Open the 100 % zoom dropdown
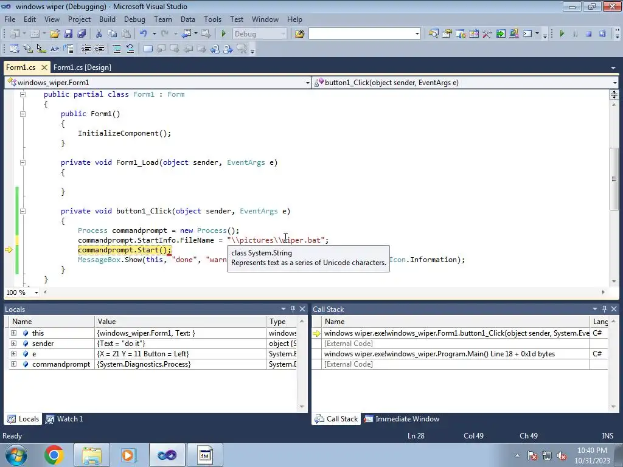Image resolution: width=623 pixels, height=467 pixels. coord(36,292)
